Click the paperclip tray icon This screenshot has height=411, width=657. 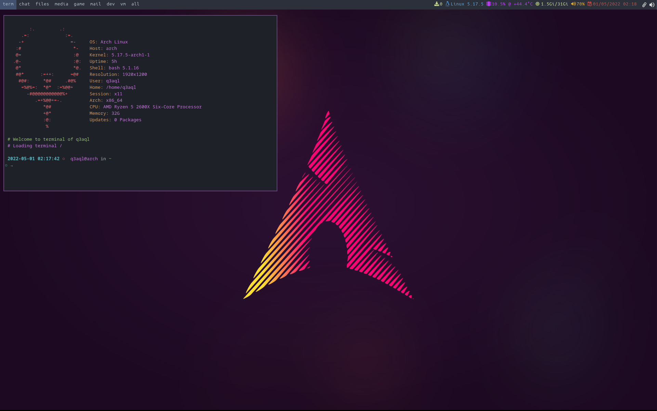point(644,4)
